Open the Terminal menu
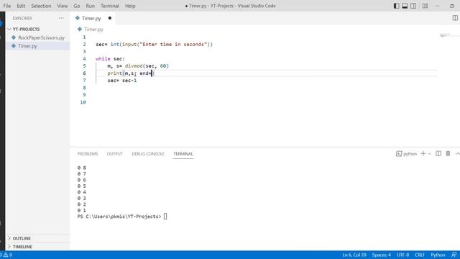 click(x=110, y=6)
